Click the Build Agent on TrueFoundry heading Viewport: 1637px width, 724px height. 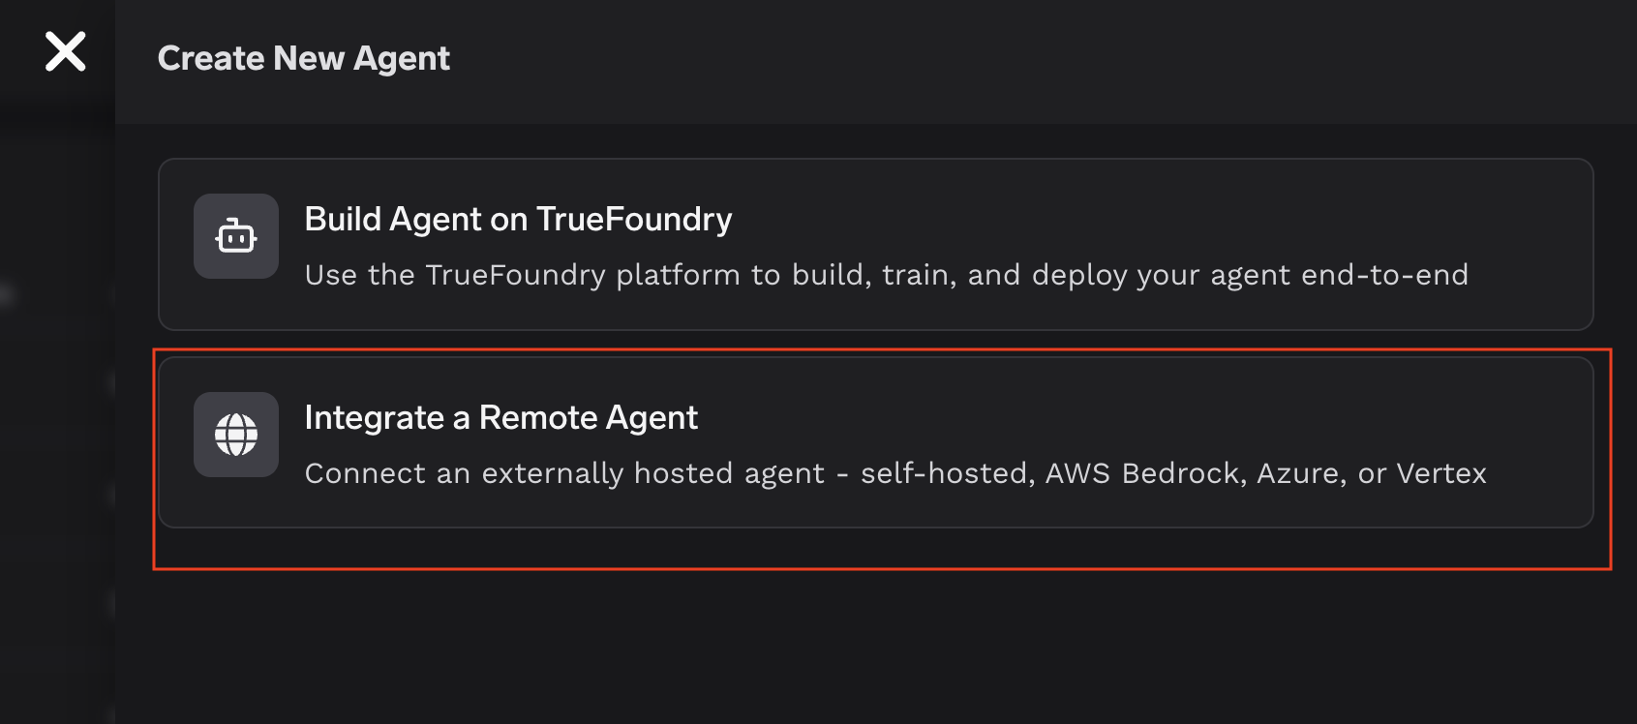[518, 220]
